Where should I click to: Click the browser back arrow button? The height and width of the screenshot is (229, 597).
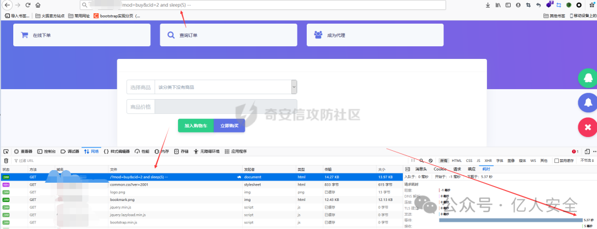[7, 5]
